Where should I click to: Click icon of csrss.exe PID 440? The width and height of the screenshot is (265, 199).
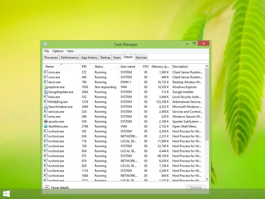coord(46,77)
